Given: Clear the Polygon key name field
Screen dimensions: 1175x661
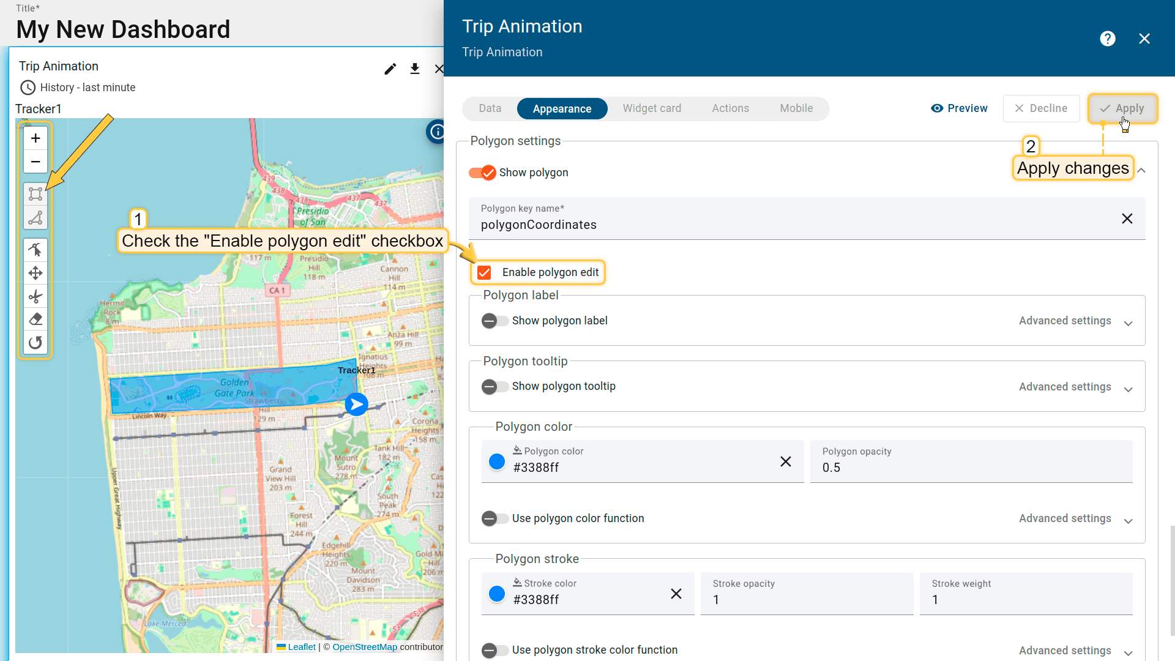Looking at the screenshot, I should pos(1127,218).
